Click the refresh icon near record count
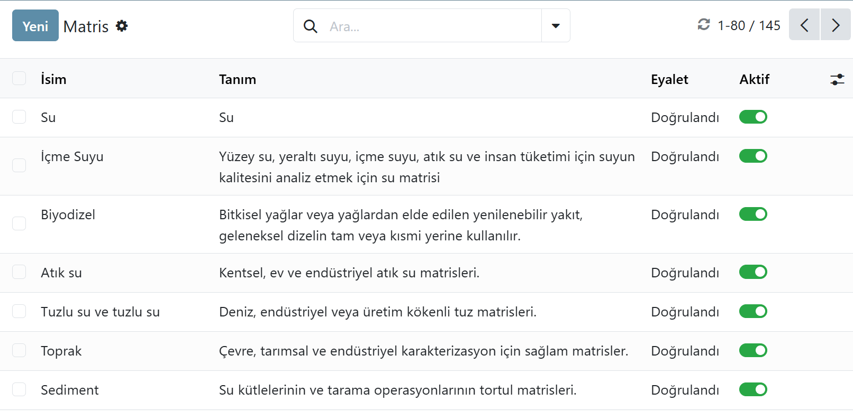 (x=703, y=25)
